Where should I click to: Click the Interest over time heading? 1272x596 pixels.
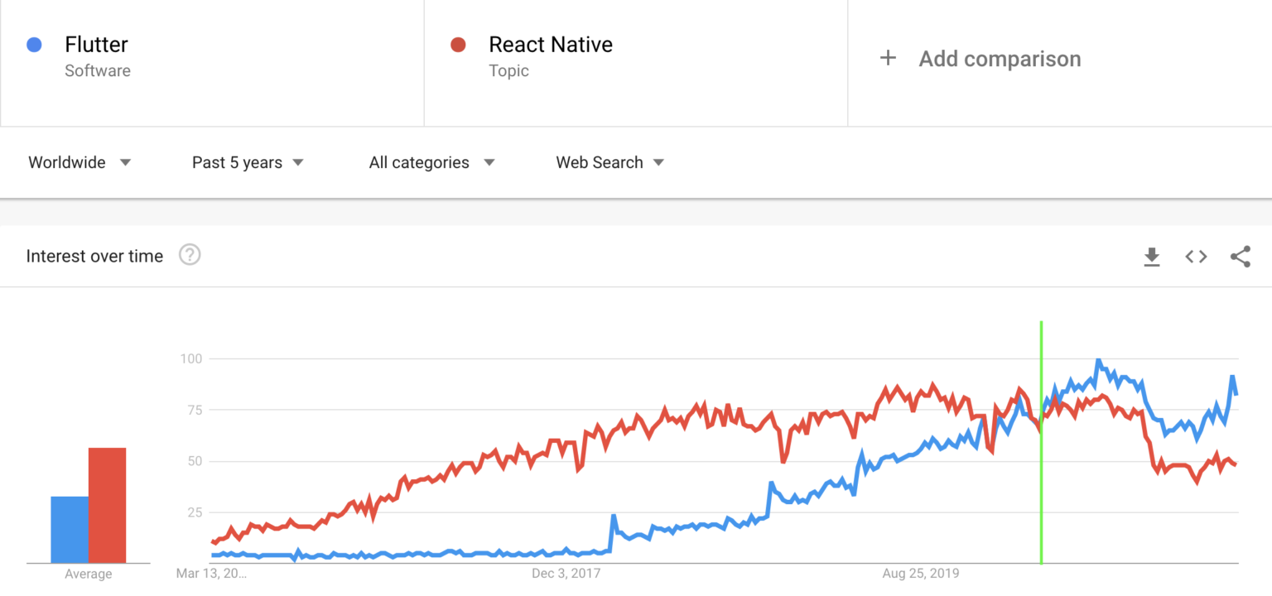[94, 257]
